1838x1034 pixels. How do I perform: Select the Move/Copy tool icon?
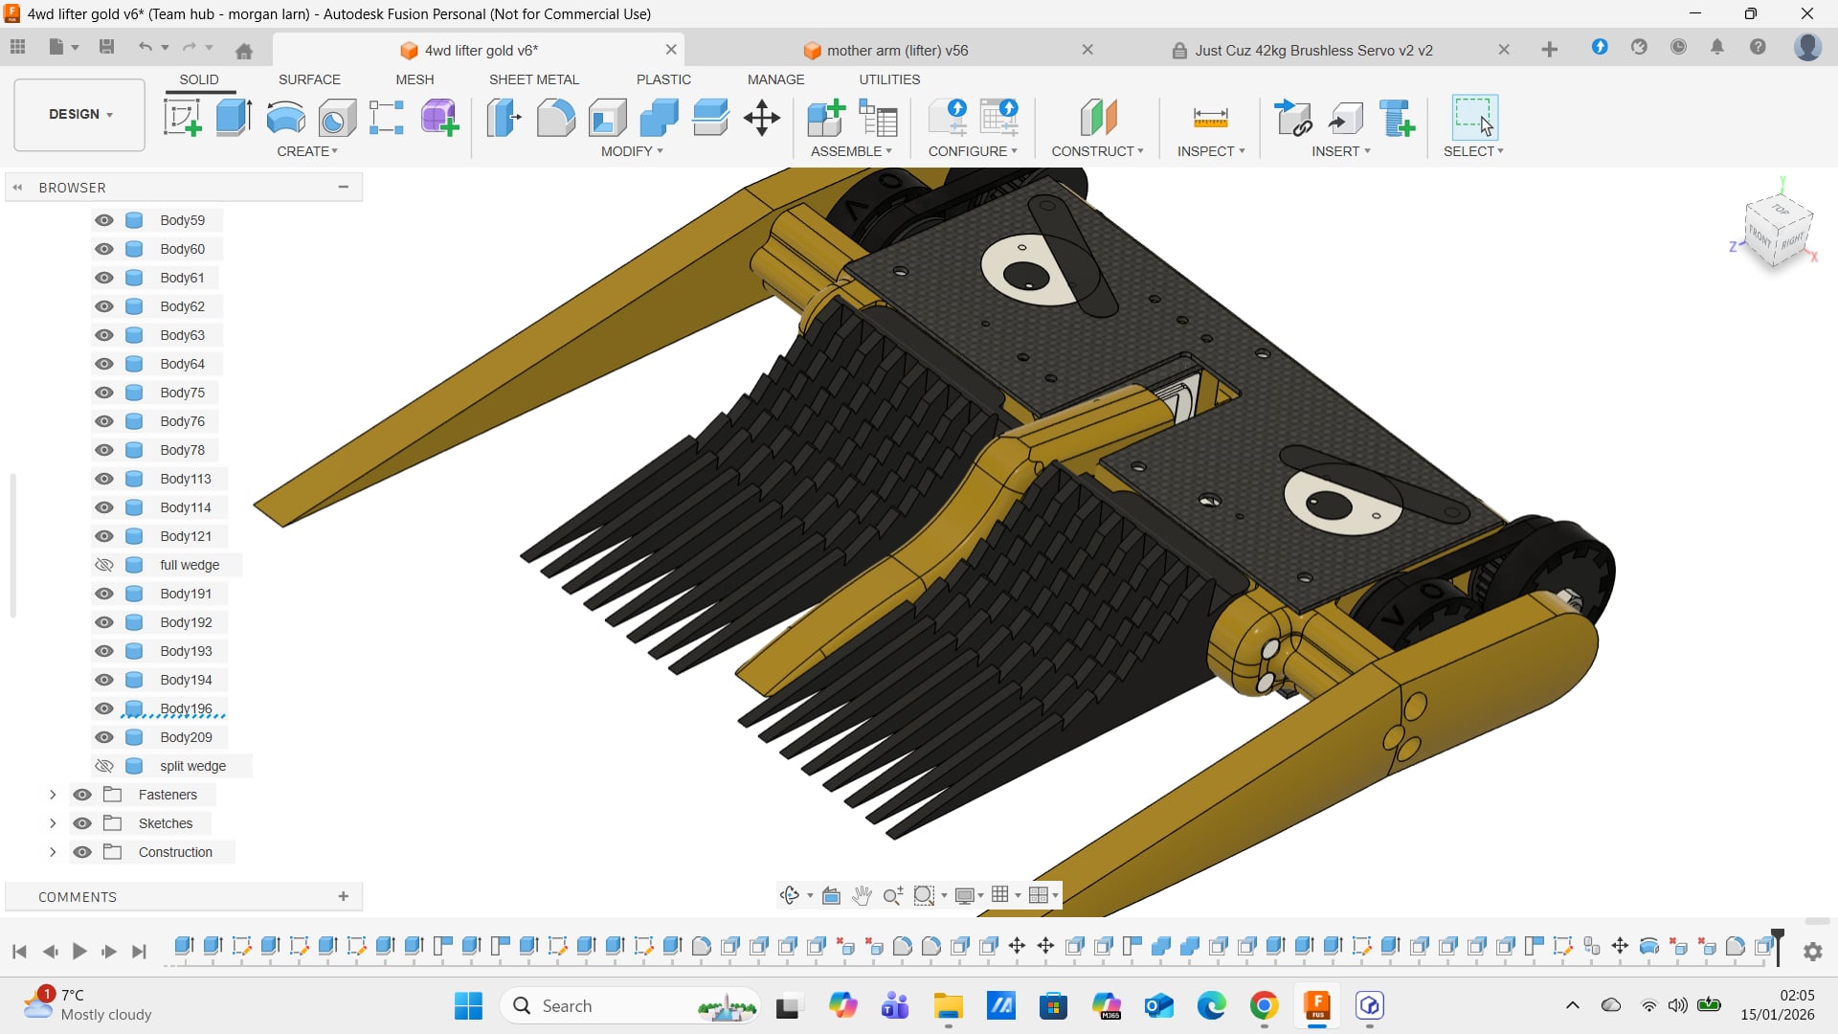point(762,118)
